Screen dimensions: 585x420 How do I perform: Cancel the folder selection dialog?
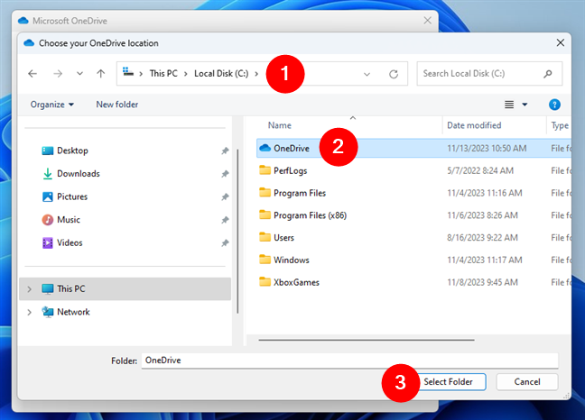click(x=527, y=382)
